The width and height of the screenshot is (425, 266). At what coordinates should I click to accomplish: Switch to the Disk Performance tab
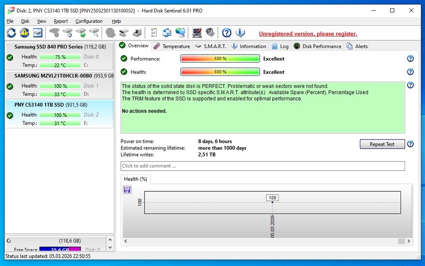coord(318,46)
